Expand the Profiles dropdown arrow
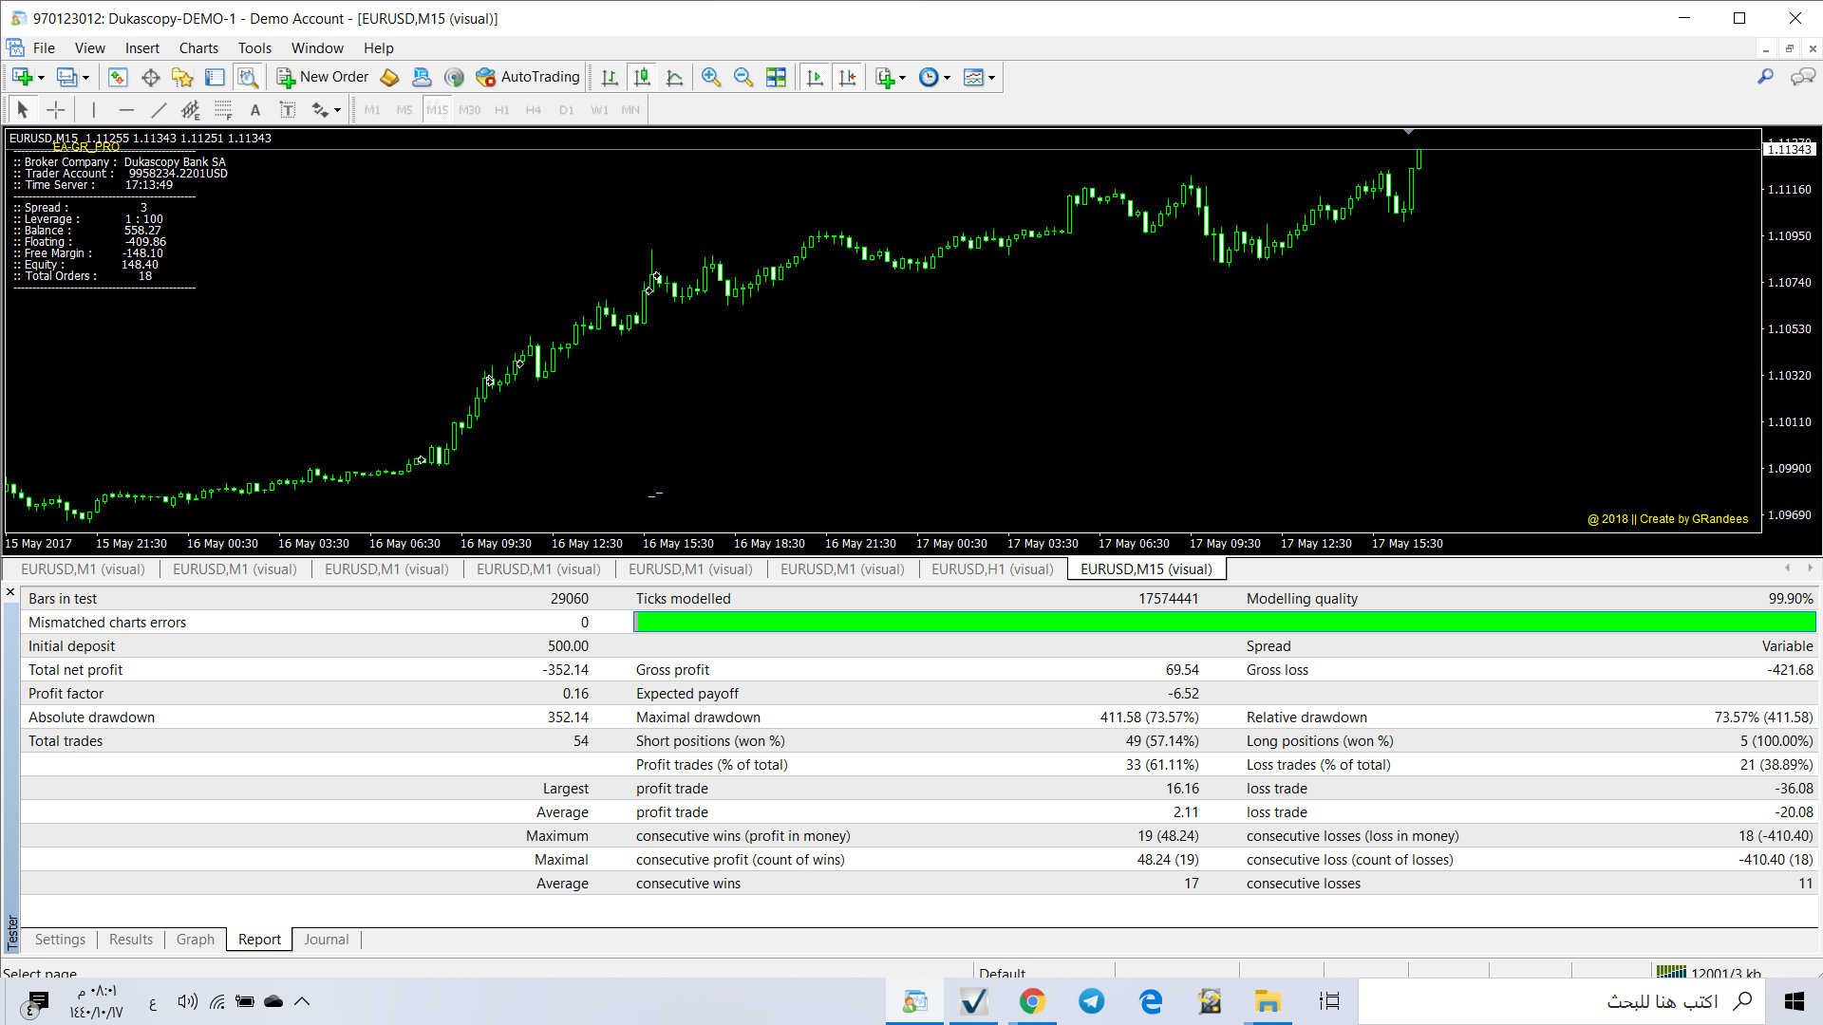This screenshot has width=1823, height=1025. 85,78
